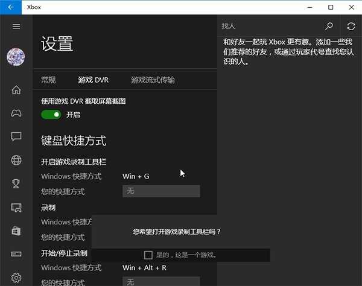The width and height of the screenshot is (362, 286).
Task: Open the globe activity icon
Action: point(16,160)
